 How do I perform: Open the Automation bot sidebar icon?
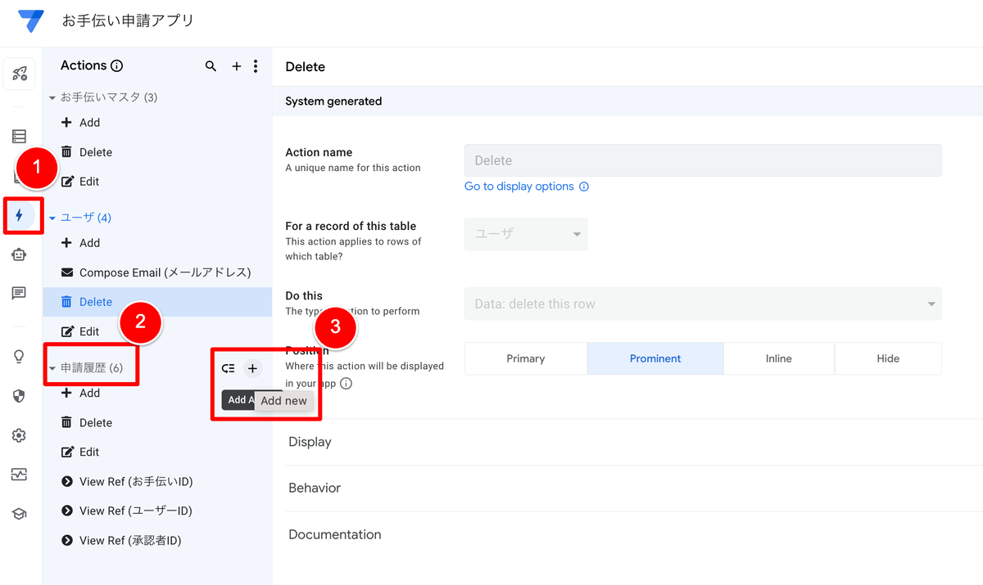tap(19, 254)
